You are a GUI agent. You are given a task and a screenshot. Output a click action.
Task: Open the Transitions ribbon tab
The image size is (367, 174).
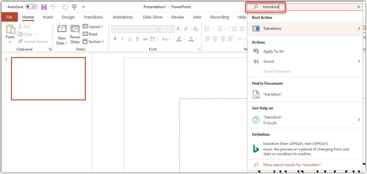93,17
